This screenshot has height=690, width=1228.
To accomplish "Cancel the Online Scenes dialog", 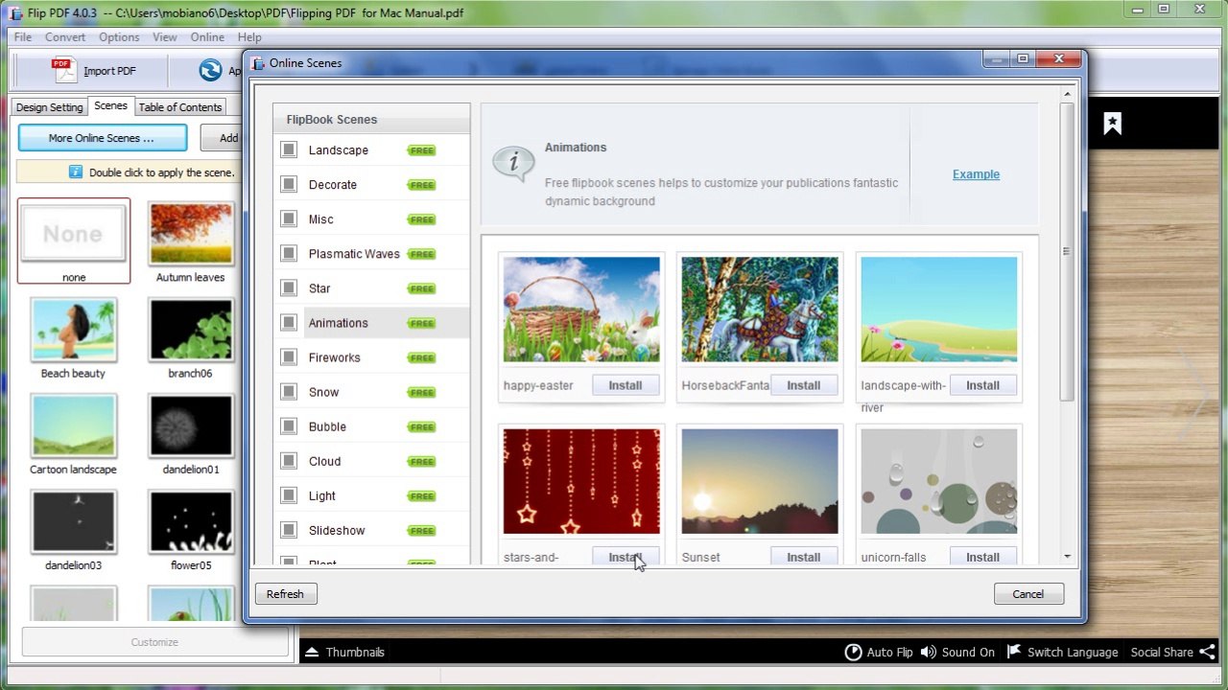I will coord(1027,594).
